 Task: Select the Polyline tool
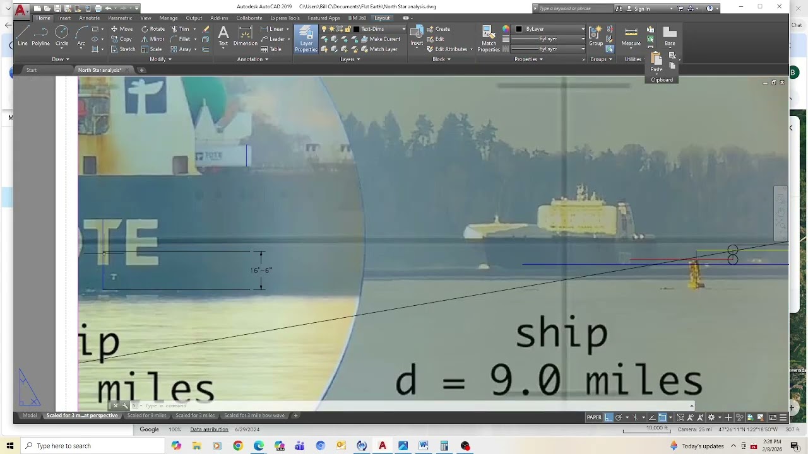(x=41, y=36)
